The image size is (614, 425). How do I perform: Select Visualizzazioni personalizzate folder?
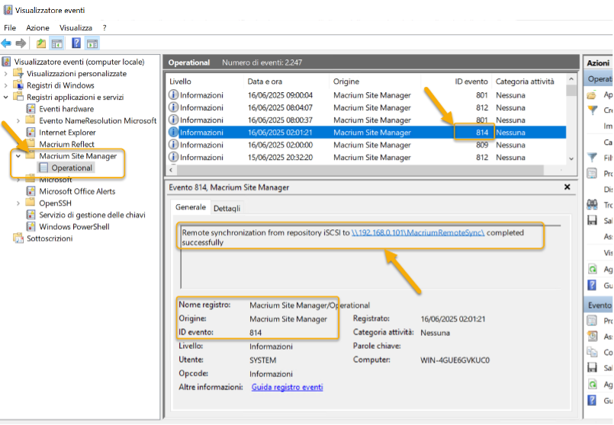coord(76,74)
